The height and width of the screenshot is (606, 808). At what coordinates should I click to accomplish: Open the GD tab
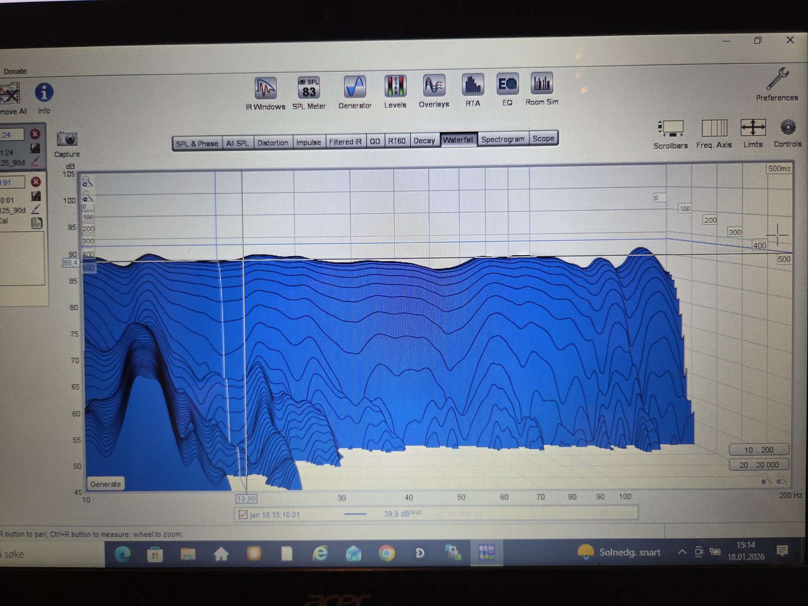[375, 141]
